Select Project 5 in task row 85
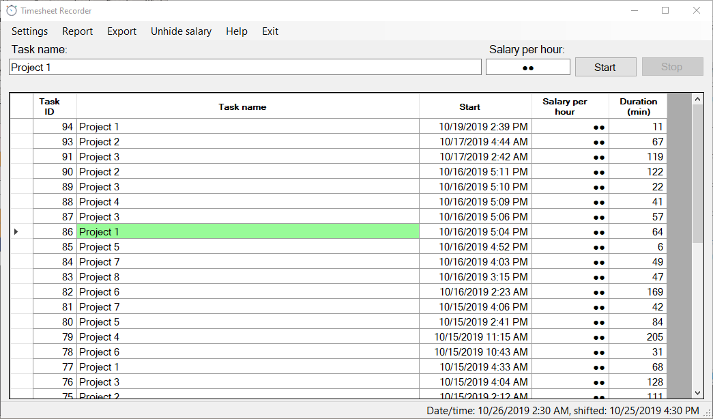Screen dimensions: 713x419 tap(248, 246)
